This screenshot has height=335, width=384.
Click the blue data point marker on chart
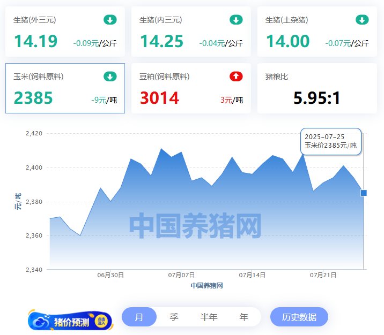[364, 193]
